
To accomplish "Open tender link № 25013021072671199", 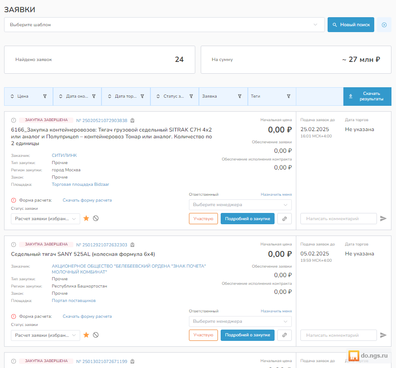I will tap(102, 362).
